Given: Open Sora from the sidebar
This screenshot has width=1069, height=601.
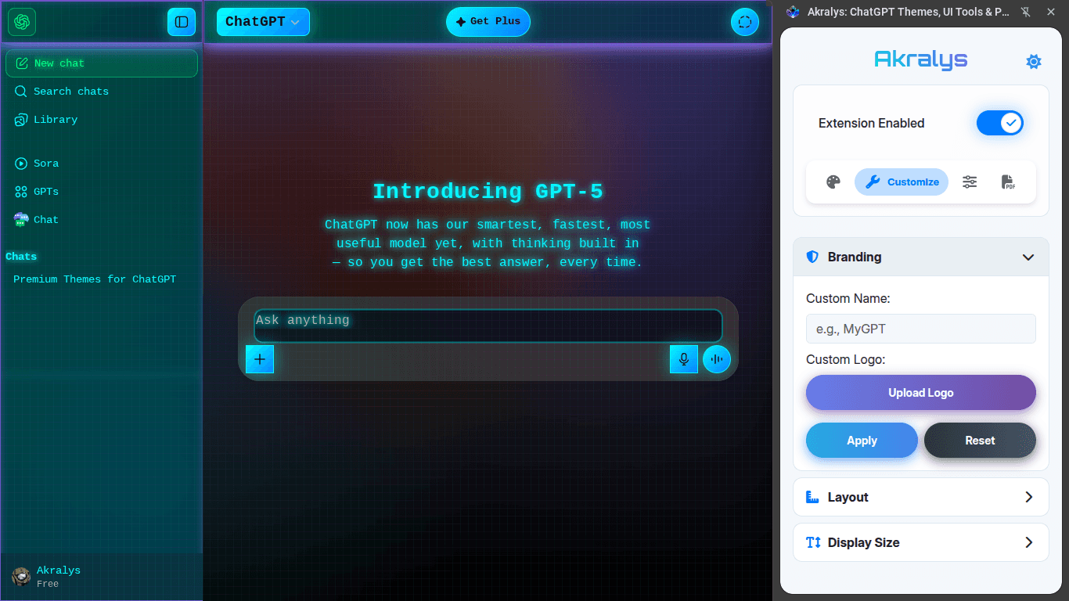Looking at the screenshot, I should (x=47, y=163).
